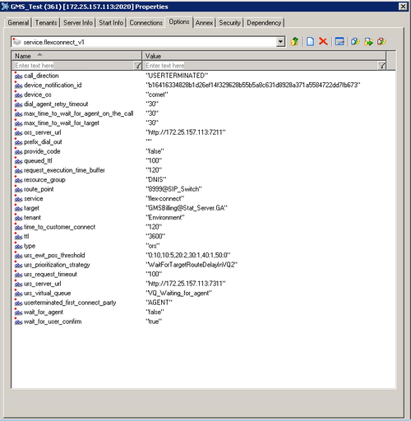The image size is (411, 421).
Task: Switch to the Connections tab
Action: click(145, 23)
